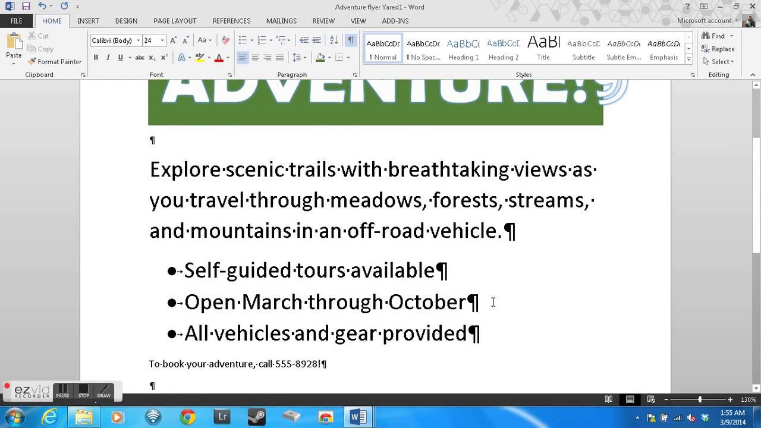Switch to Read Mode view

(608, 399)
